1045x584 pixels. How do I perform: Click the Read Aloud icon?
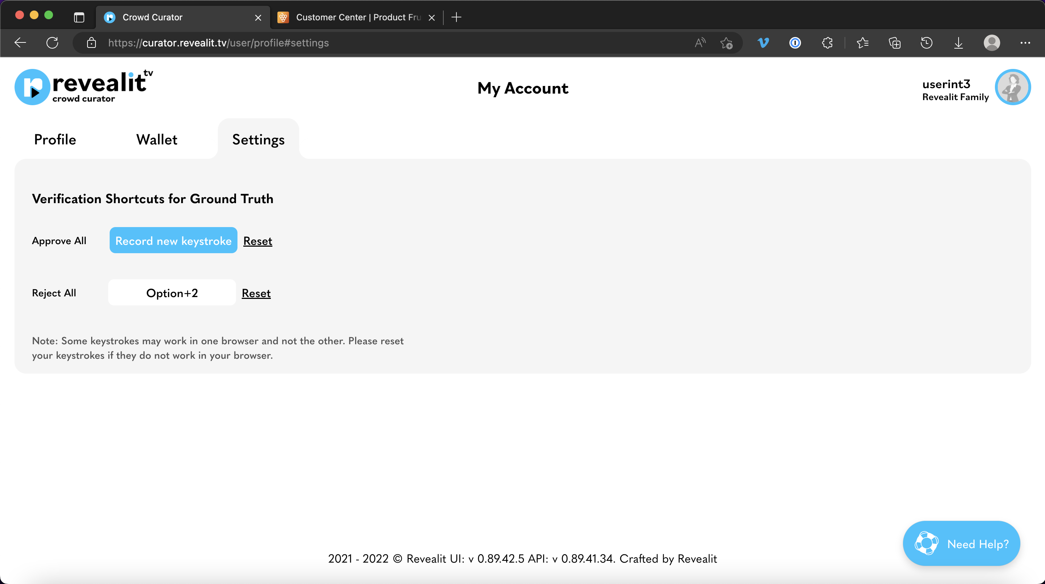click(x=700, y=42)
